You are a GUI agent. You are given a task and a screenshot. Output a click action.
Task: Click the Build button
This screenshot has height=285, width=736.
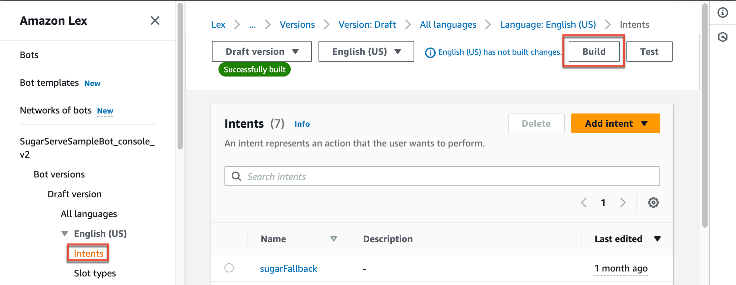[x=594, y=51]
